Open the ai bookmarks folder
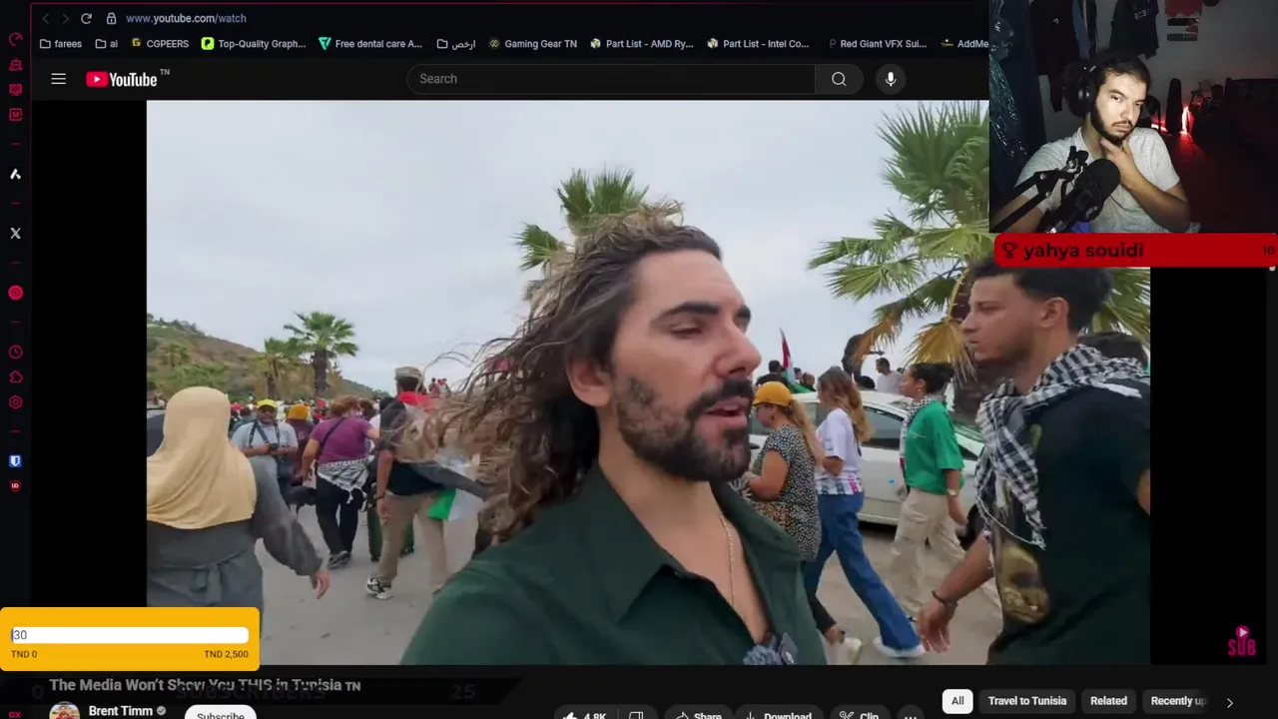Image resolution: width=1278 pixels, height=719 pixels. click(107, 44)
